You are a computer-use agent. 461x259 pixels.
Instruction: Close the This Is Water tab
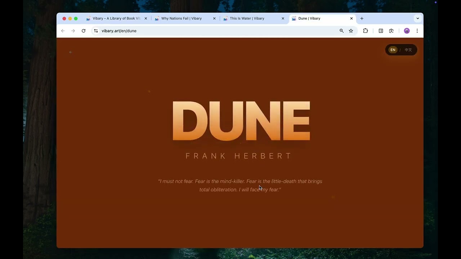pos(283,18)
